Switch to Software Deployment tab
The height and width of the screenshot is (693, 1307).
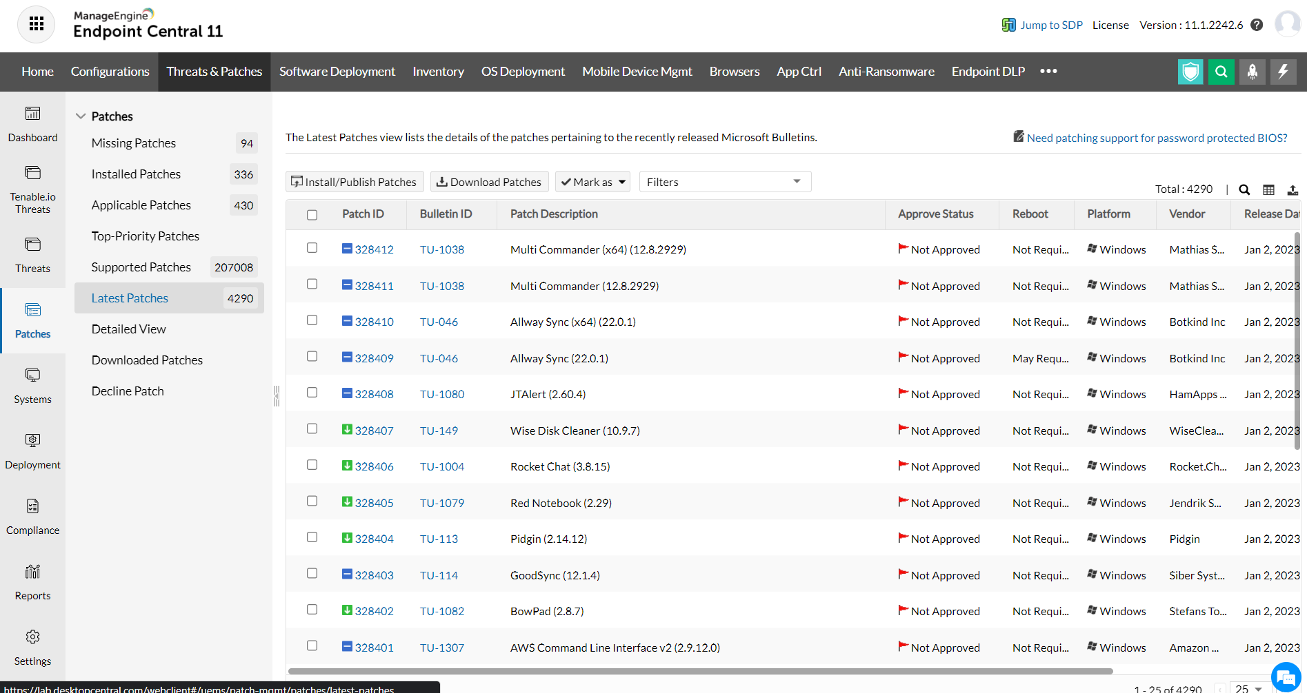(337, 72)
